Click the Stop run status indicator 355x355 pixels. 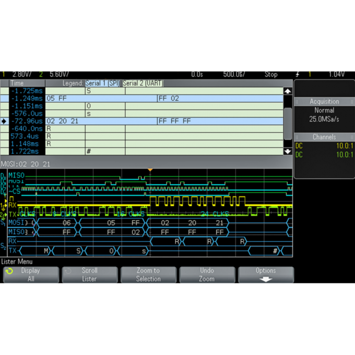[x=271, y=75]
